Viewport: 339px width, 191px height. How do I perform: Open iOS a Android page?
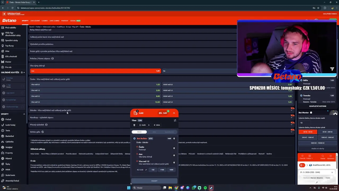click(11, 57)
